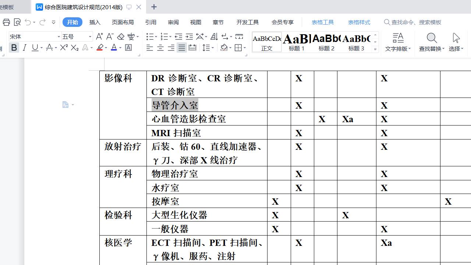Open Print Preview
The image size is (471, 265).
[x=17, y=22]
